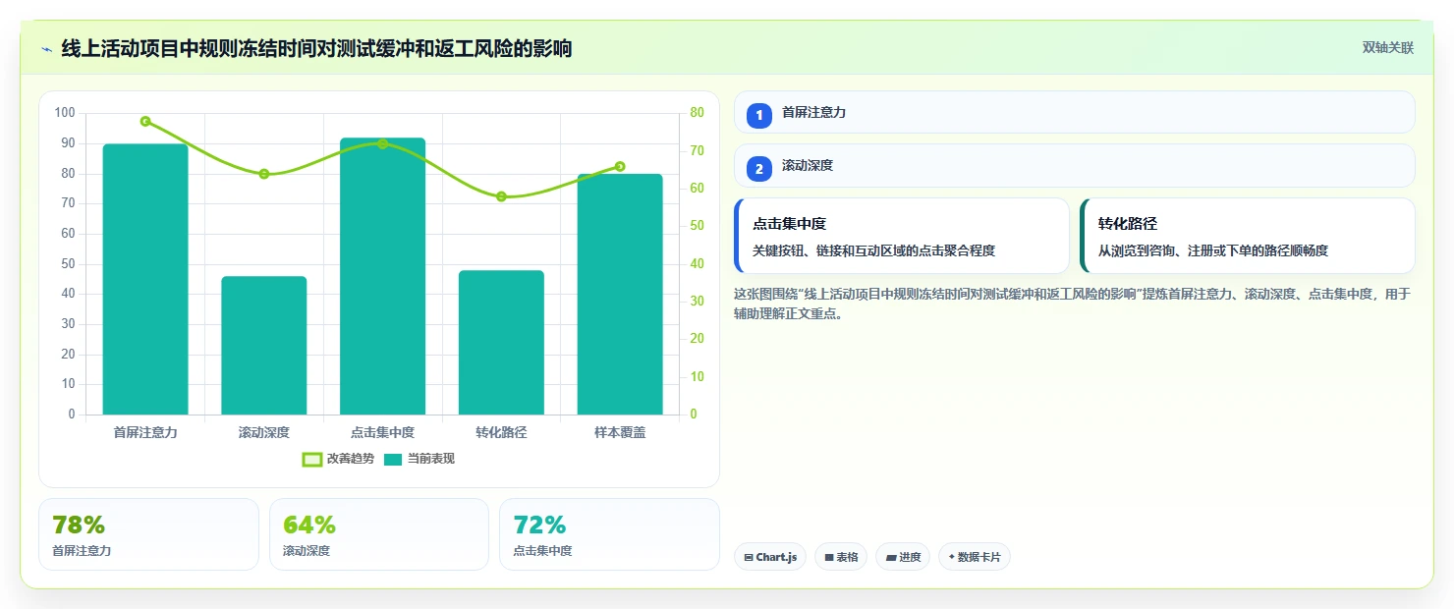1454x609 pixels.
Task: Click the 数据卡片 tag chip
Action: tap(975, 557)
